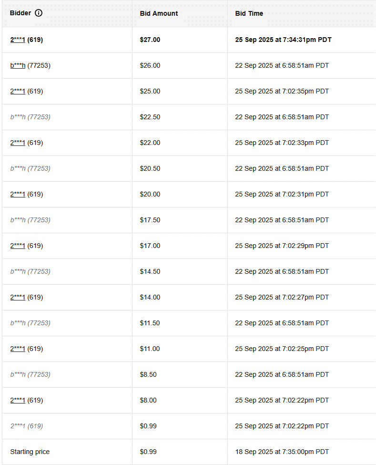
Task: Select 2***1 bidder link for $11.00 bid
Action: click(x=18, y=349)
